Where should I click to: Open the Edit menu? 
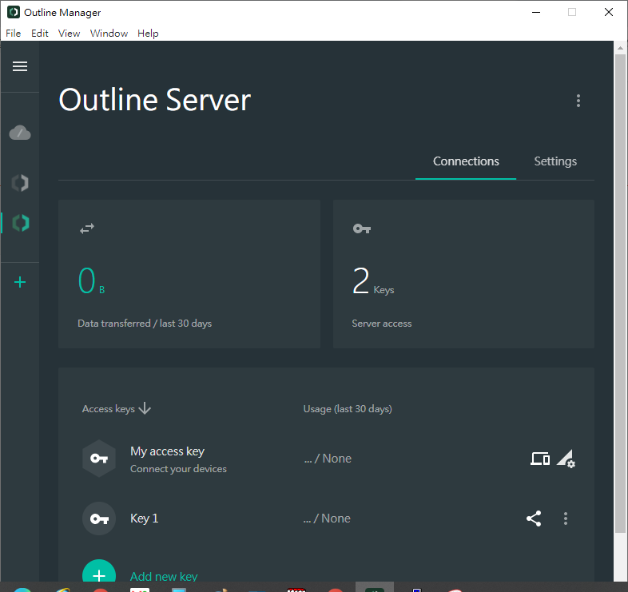coord(40,34)
